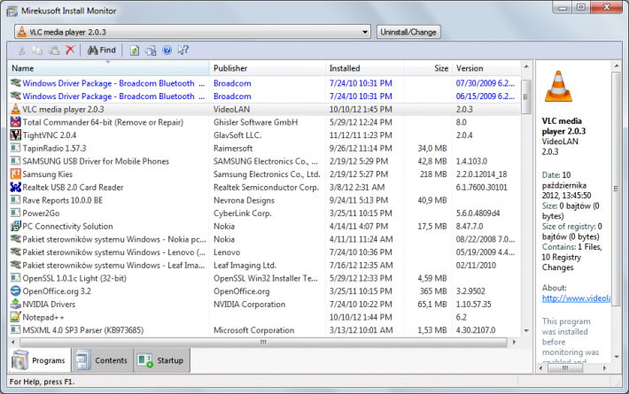Click the program list horizontal scrollbar thumb
629x394 pixels.
(263, 343)
